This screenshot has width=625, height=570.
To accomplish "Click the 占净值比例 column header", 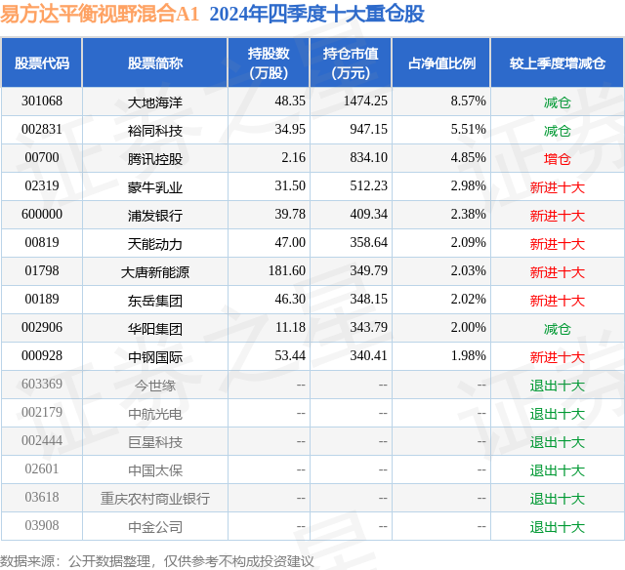I will (x=441, y=62).
